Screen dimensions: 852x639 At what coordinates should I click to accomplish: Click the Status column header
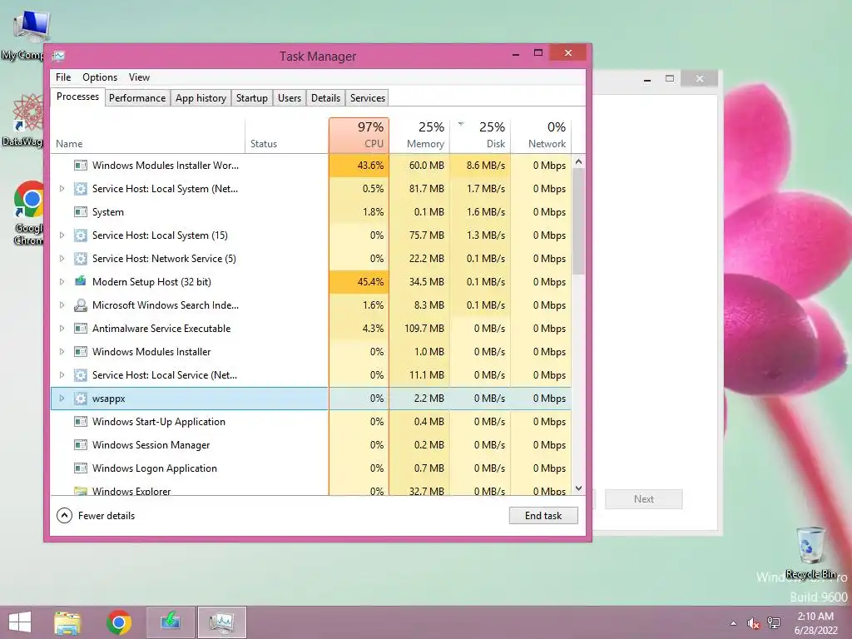point(287,136)
